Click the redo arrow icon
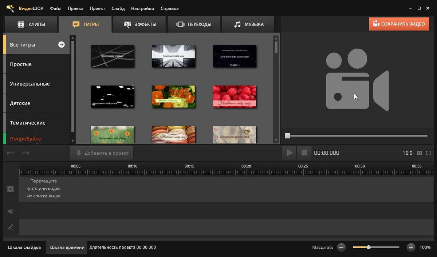437x257 pixels. click(25, 153)
